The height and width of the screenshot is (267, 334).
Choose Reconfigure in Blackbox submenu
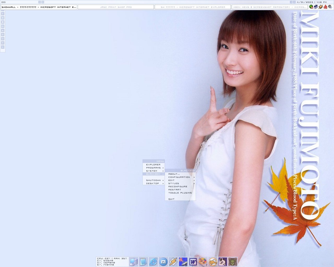pyautogui.click(x=180, y=186)
